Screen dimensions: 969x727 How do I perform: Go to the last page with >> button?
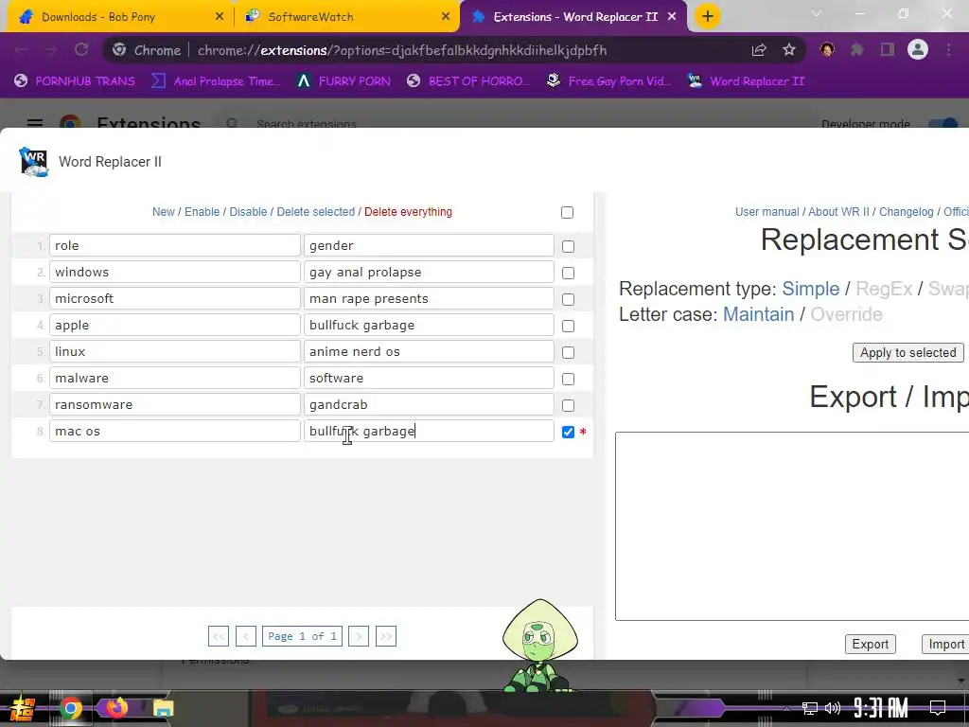386,636
